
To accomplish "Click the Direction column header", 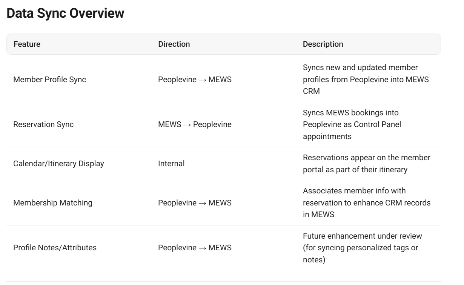I will (174, 44).
